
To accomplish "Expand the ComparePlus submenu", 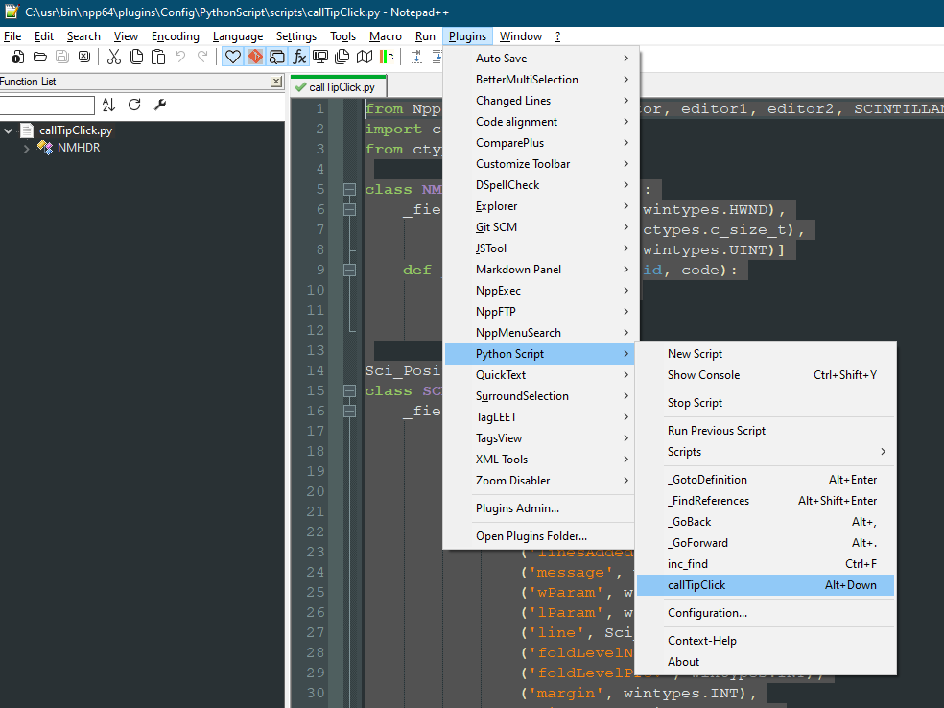I will [x=540, y=143].
